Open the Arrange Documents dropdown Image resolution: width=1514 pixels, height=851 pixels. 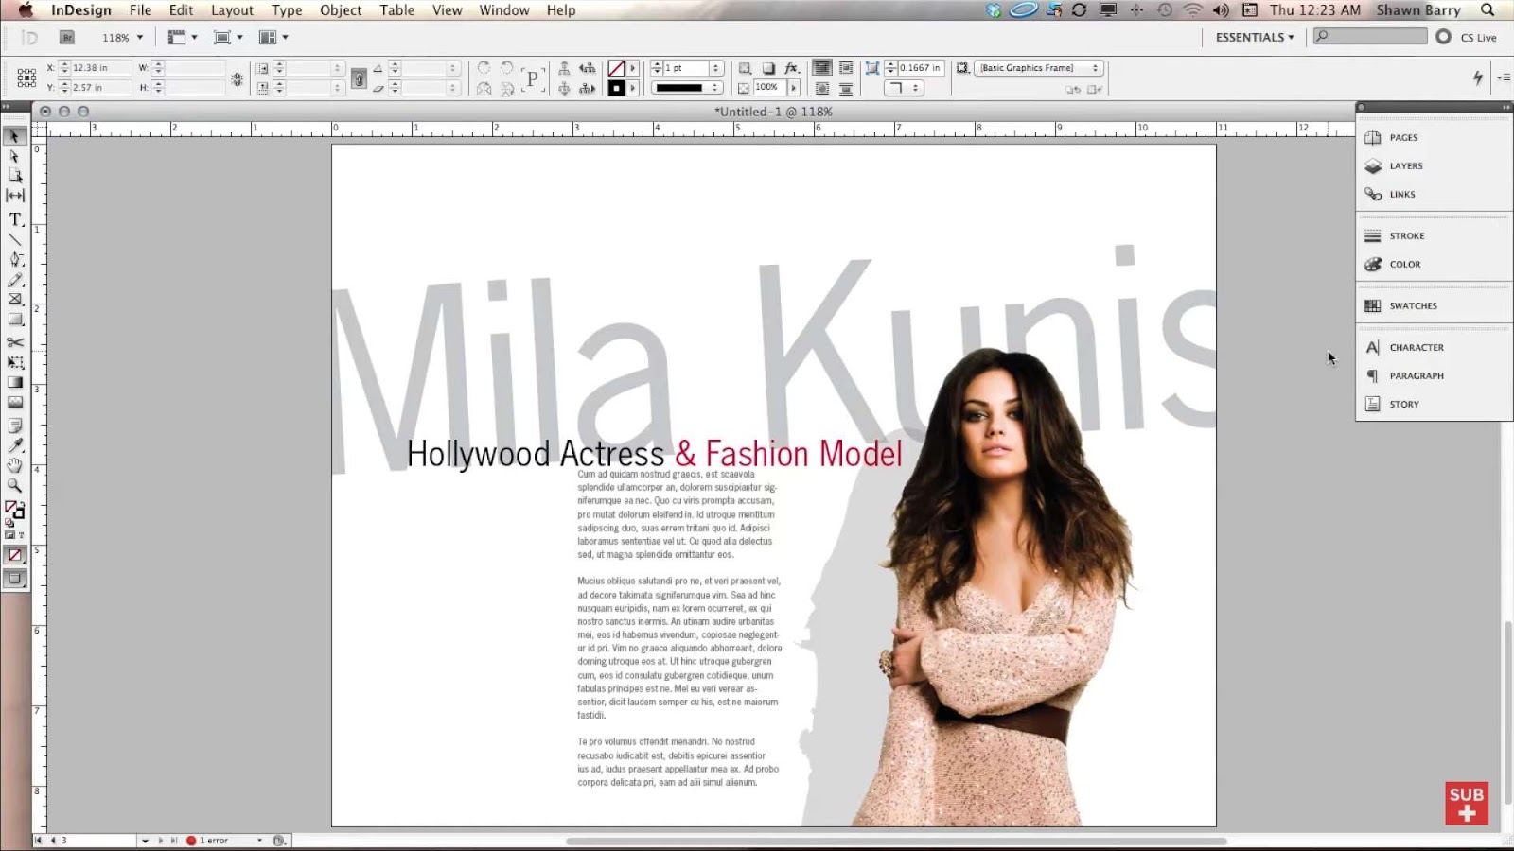tap(273, 38)
